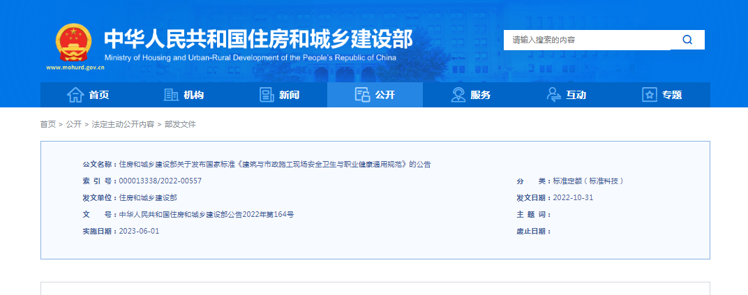Click the magnifier search icon
Screen dimensions: 748x295
(687, 40)
